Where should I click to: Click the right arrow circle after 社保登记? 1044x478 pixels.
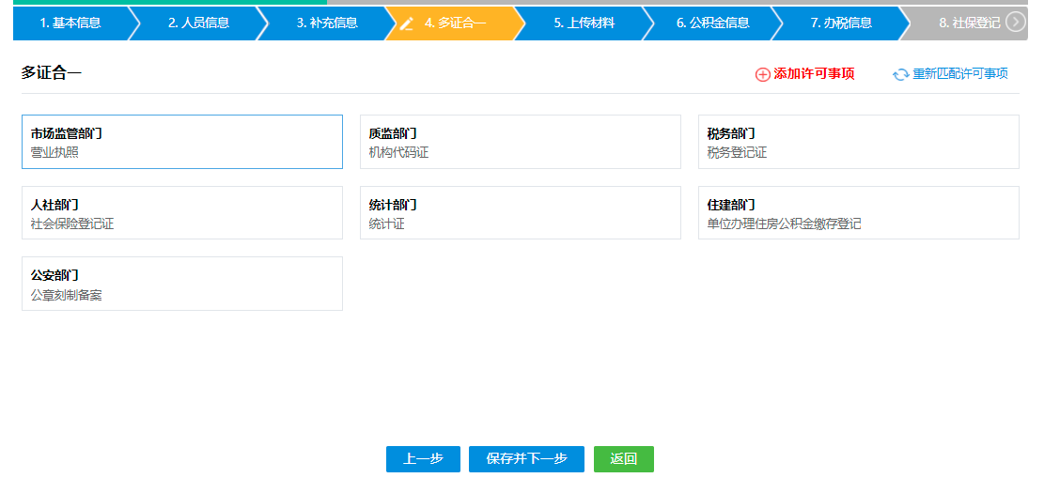click(x=1015, y=23)
